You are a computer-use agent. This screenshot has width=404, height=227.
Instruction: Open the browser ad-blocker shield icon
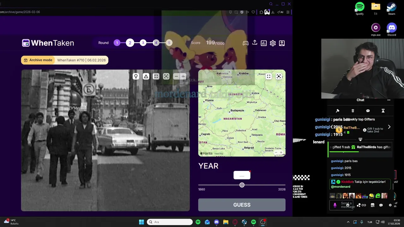coord(242,12)
